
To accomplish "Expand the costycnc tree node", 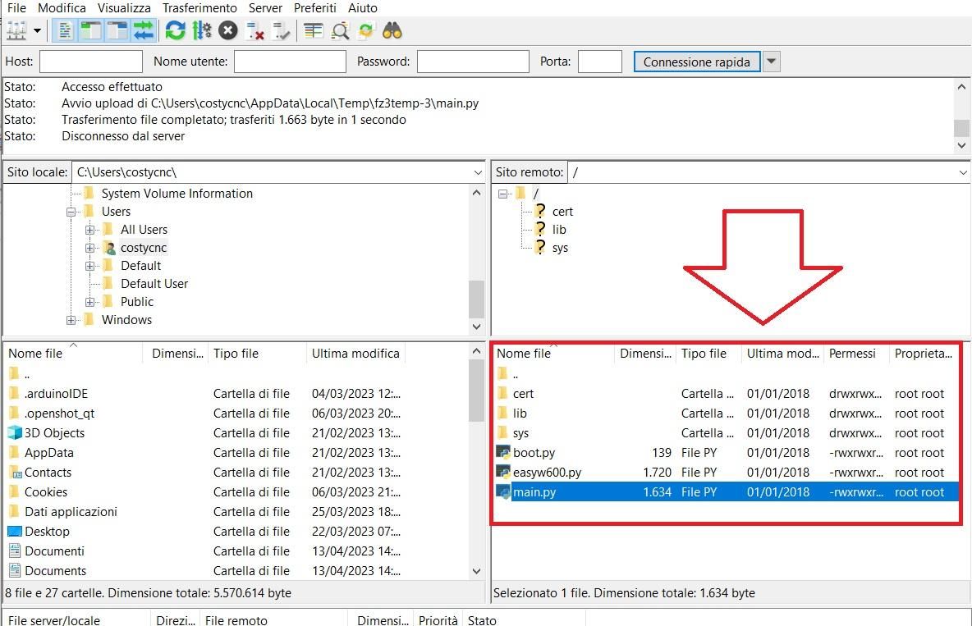I will click(x=89, y=248).
